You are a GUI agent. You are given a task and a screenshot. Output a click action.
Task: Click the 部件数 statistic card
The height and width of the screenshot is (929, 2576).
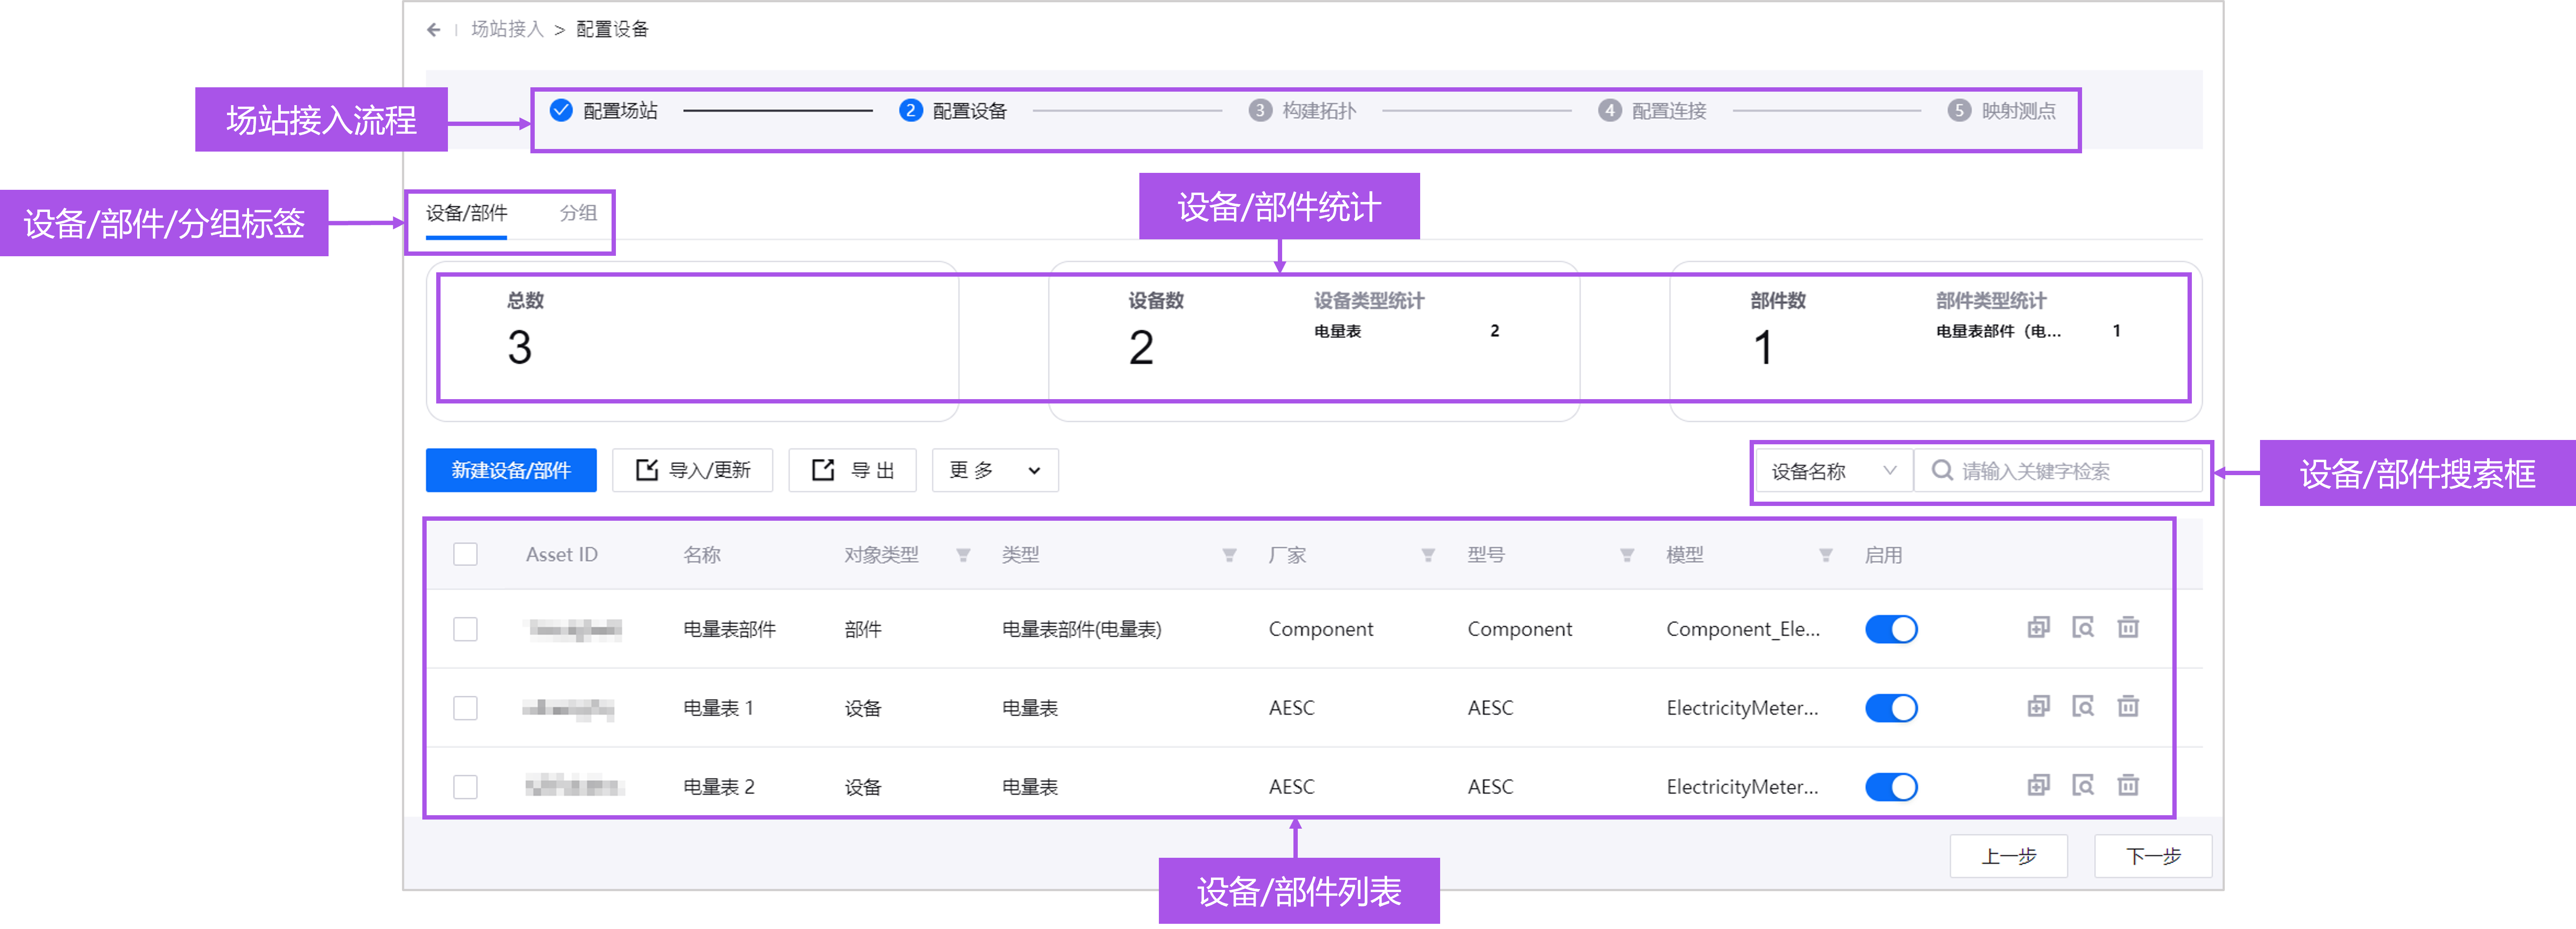pyautogui.click(x=1935, y=341)
